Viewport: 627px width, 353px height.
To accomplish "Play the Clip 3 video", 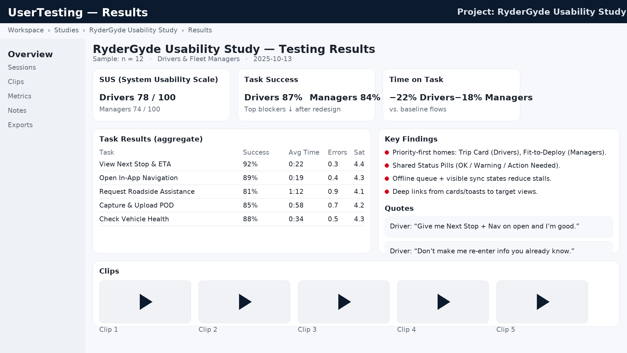I will 344,302.
